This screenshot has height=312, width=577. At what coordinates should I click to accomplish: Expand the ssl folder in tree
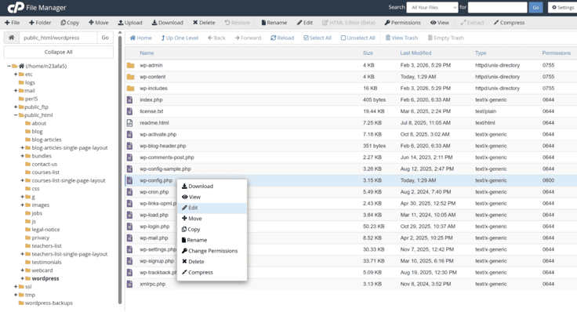click(x=16, y=287)
